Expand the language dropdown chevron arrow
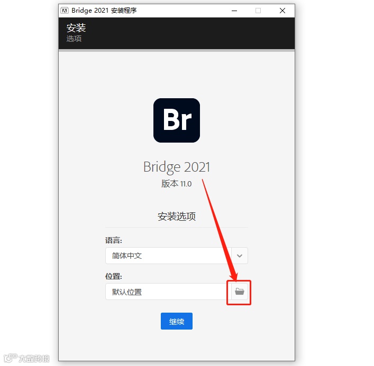374x366 pixels. (240, 256)
